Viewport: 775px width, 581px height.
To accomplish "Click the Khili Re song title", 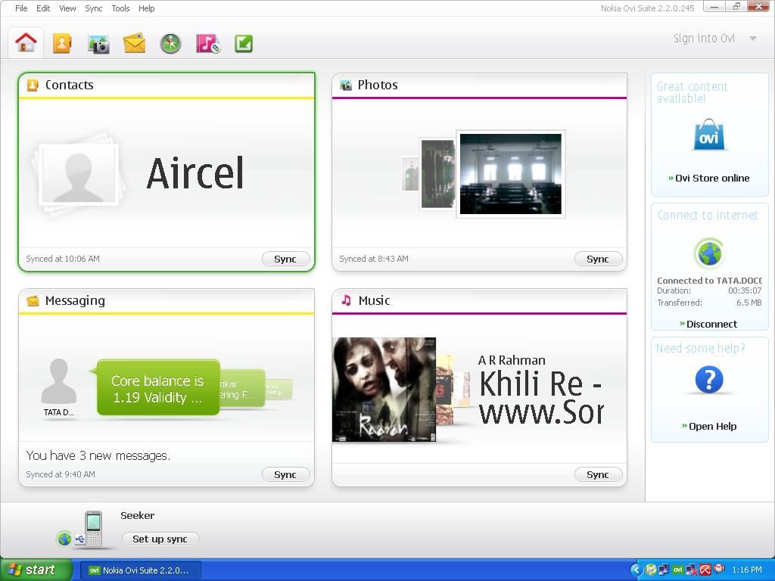I will click(x=541, y=398).
